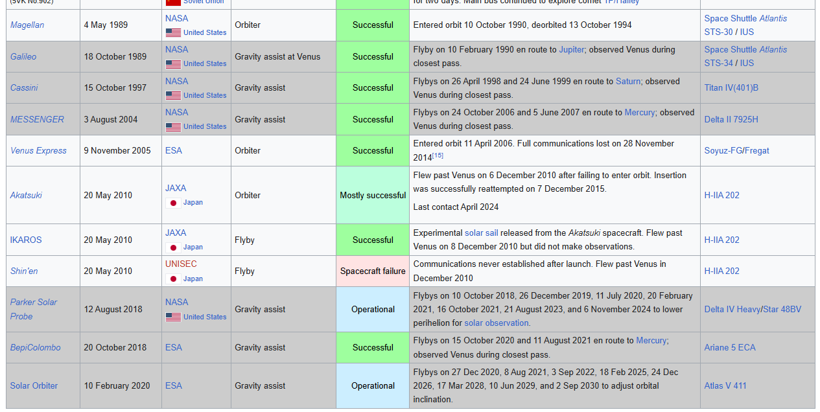Click United States link in Magellan row
820x412 pixels.
pos(205,32)
